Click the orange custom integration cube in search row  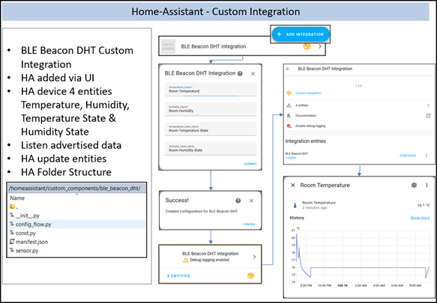[307, 46]
